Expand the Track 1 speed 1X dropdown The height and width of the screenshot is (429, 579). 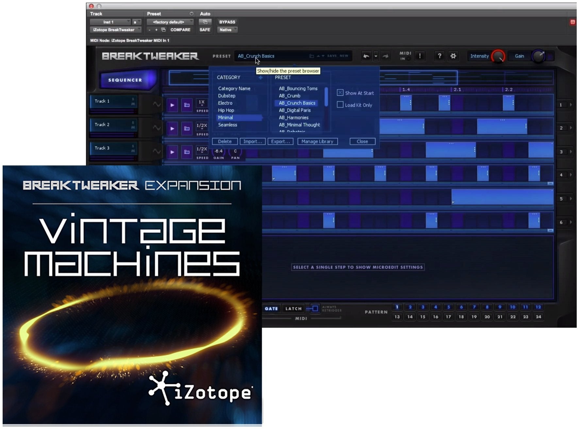[202, 103]
